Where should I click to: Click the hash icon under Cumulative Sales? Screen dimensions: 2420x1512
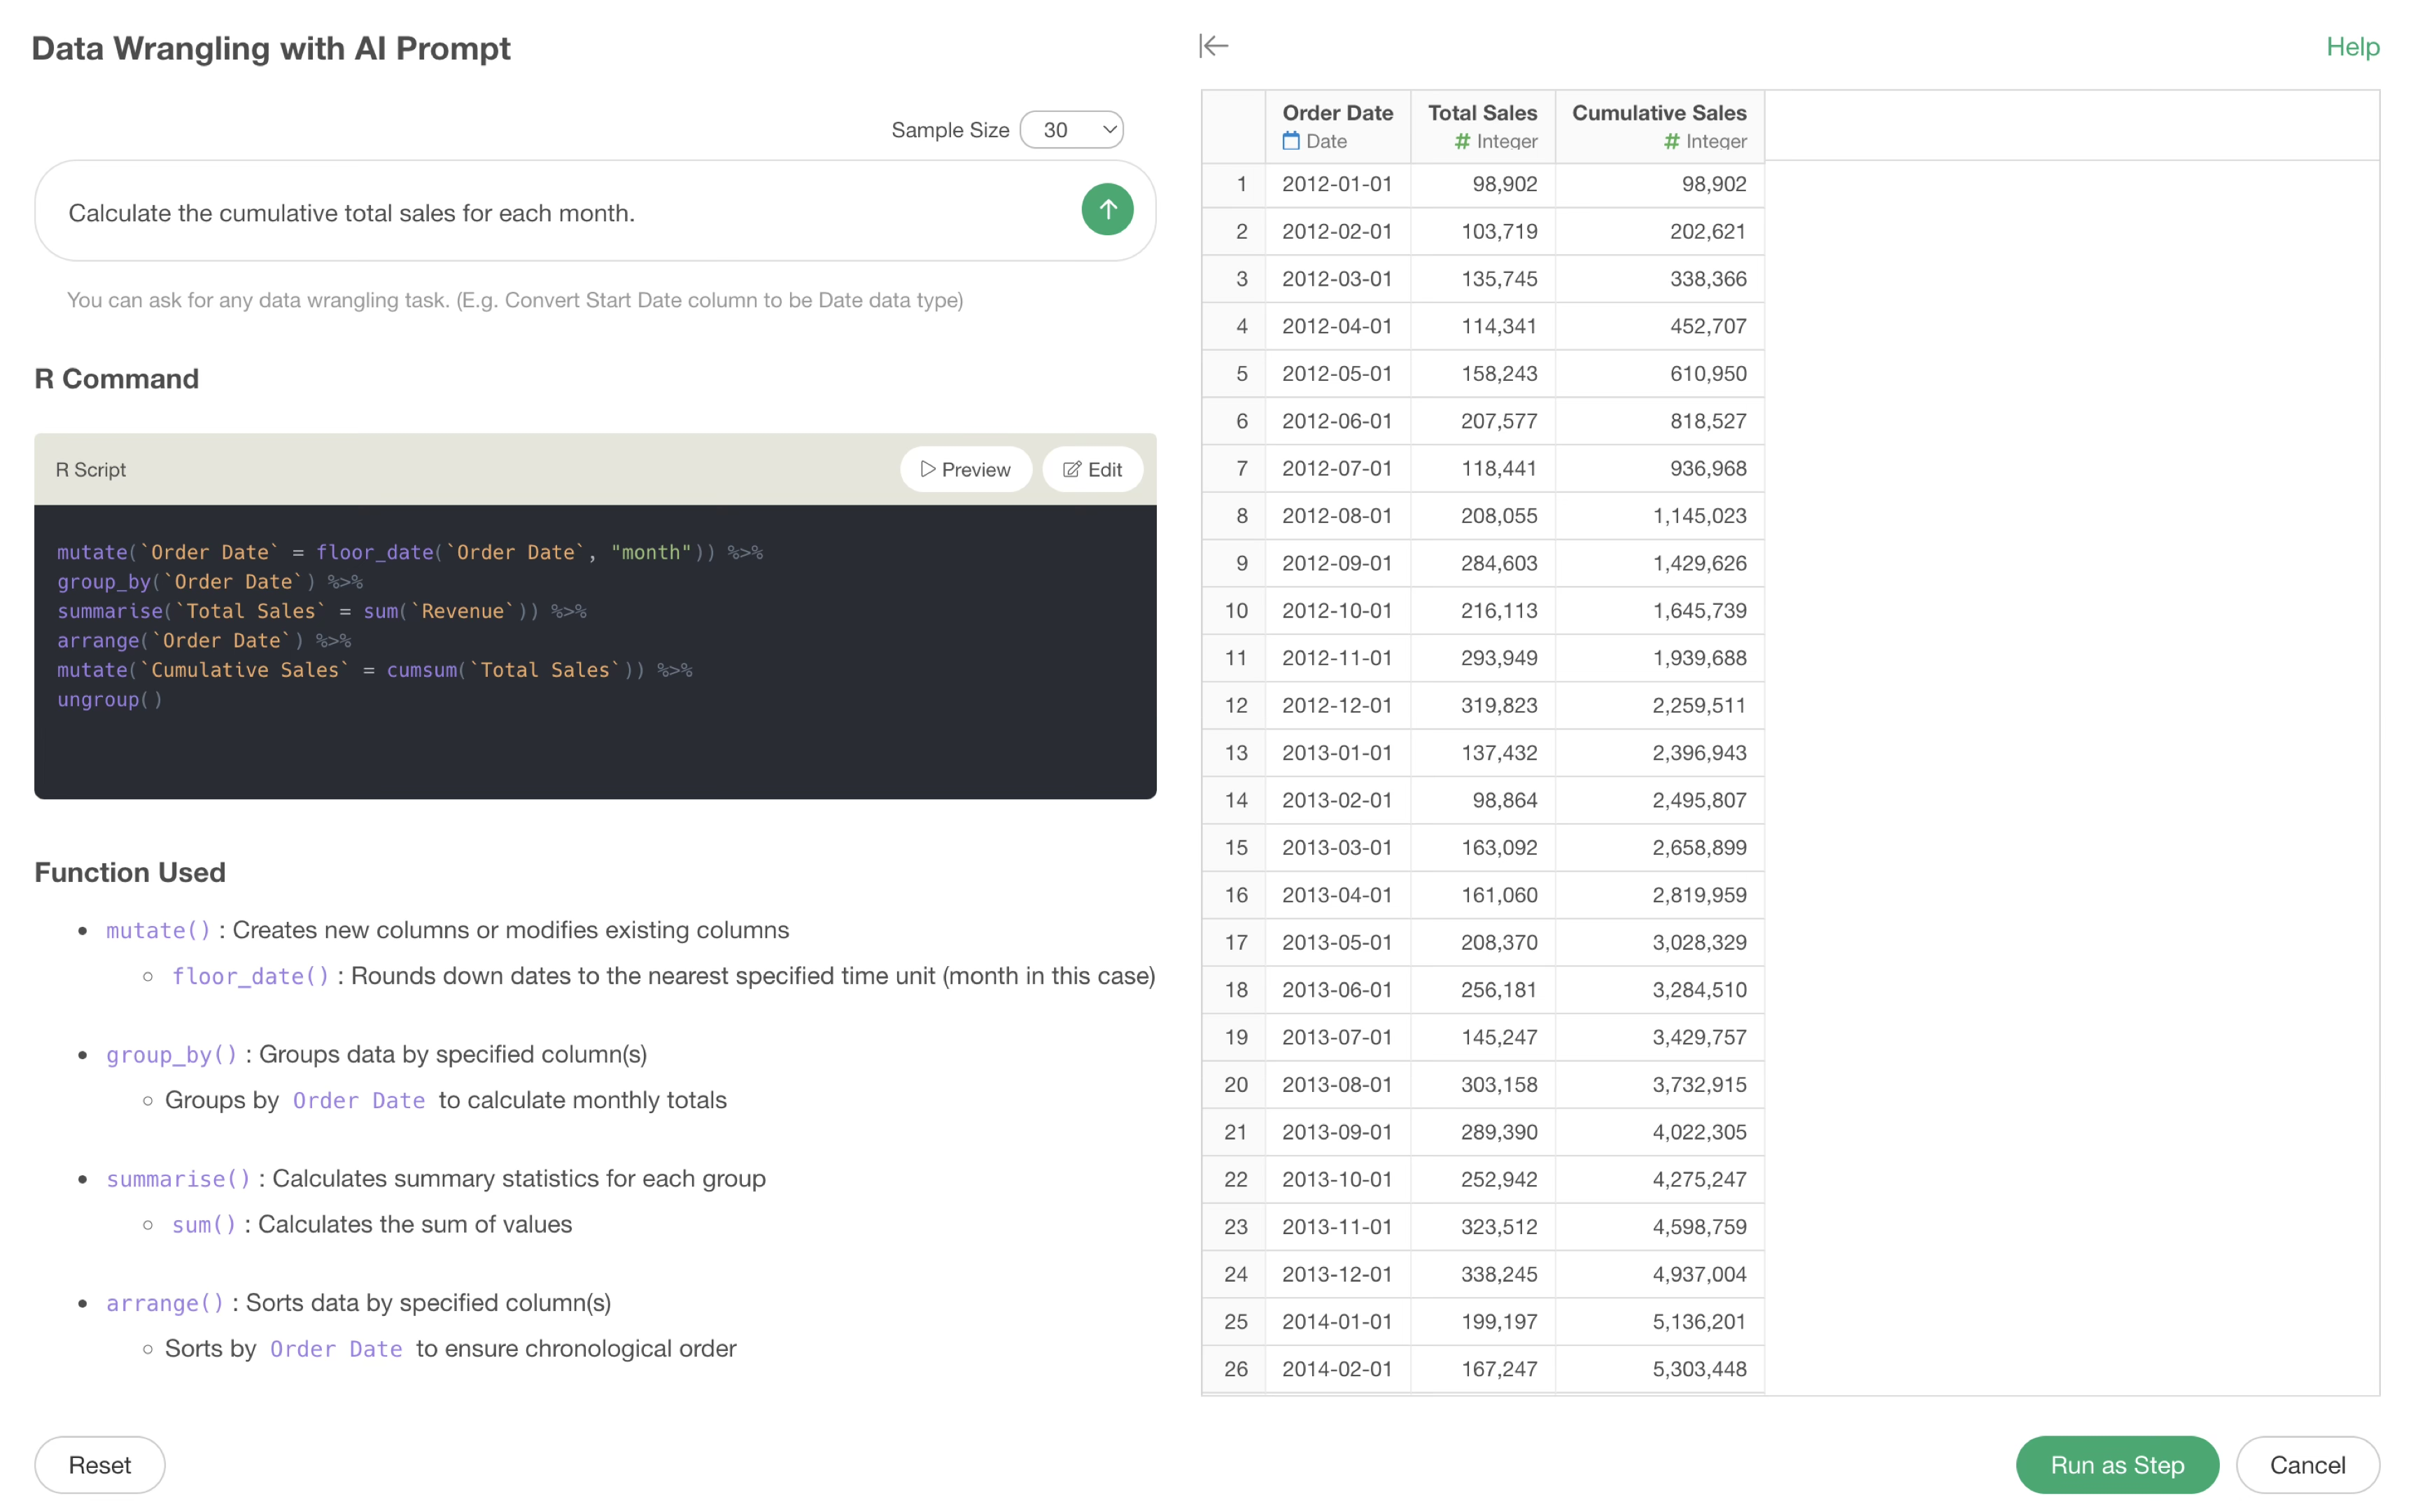1670,141
